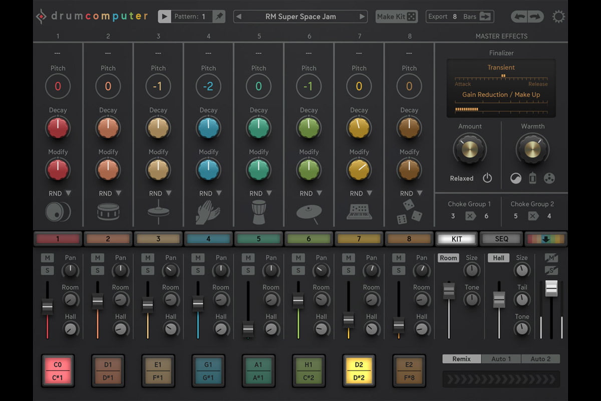The width and height of the screenshot is (601, 401).
Task: Select the kick drum icon in channel 1
Action: [x=58, y=212]
